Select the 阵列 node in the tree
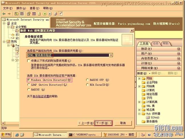Viewport: 185px width, 139px height. click(14, 42)
